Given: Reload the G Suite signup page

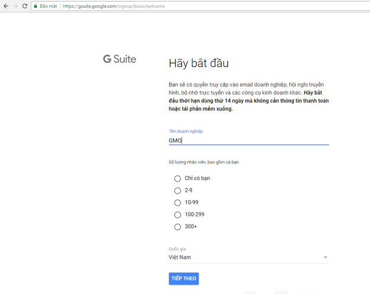Looking at the screenshot, I should (25, 6).
